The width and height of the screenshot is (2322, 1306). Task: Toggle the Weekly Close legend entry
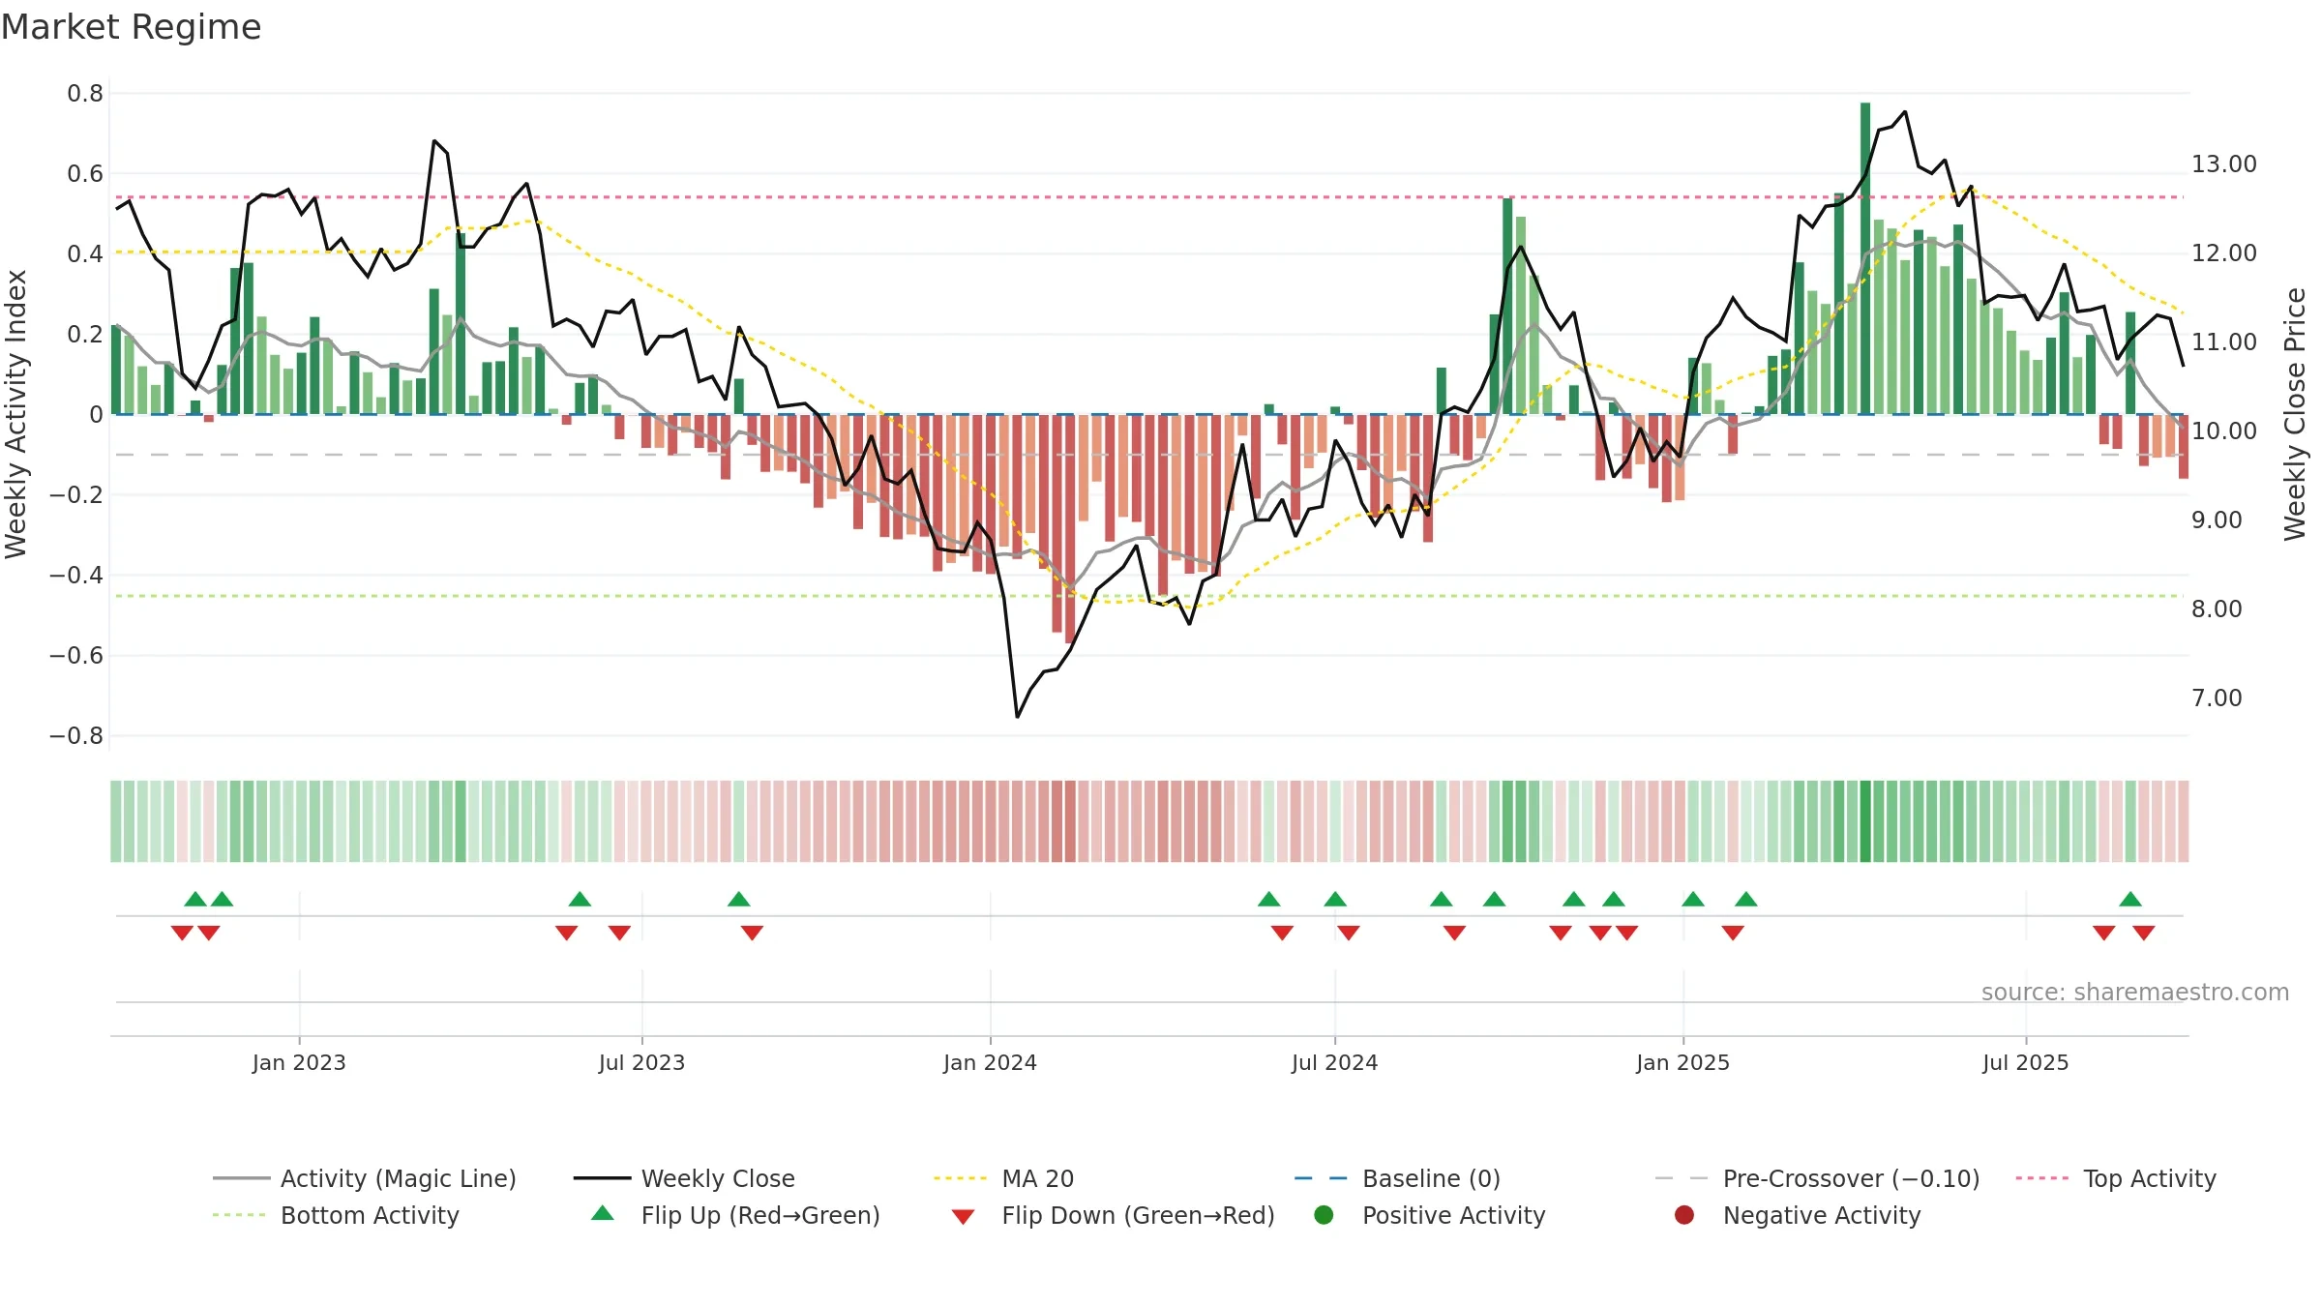point(684,1178)
